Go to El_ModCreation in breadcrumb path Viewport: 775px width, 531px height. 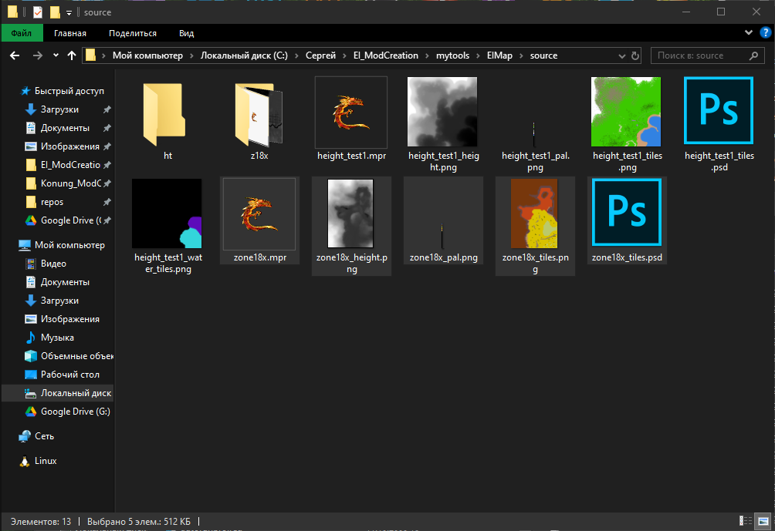click(x=387, y=55)
